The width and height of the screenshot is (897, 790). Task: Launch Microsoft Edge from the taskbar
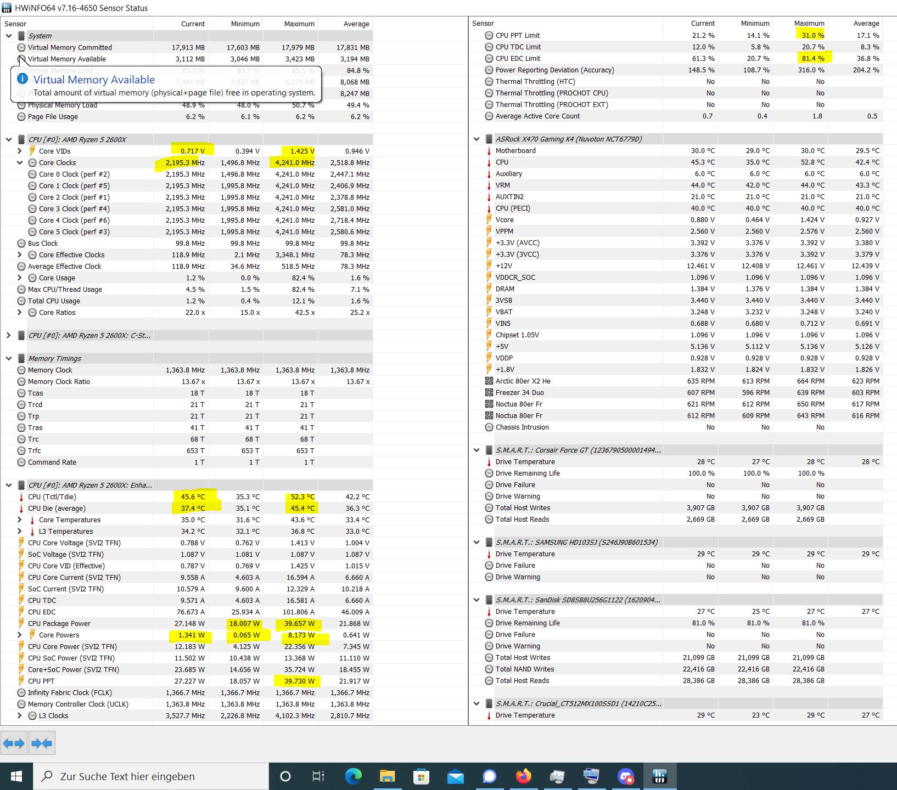[354, 776]
